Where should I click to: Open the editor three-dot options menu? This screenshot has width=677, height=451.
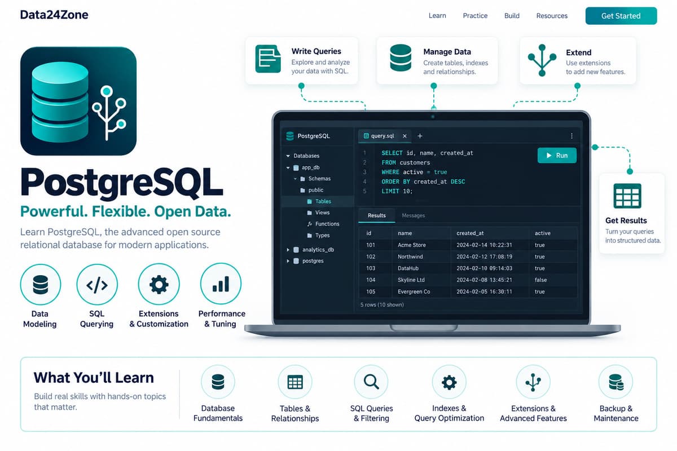(572, 136)
